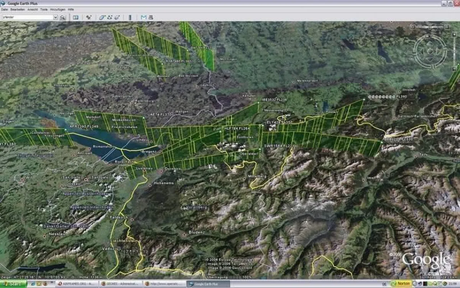Switch to GECKES Administrat taskbar window
The image size is (460, 288).
[x=120, y=284]
